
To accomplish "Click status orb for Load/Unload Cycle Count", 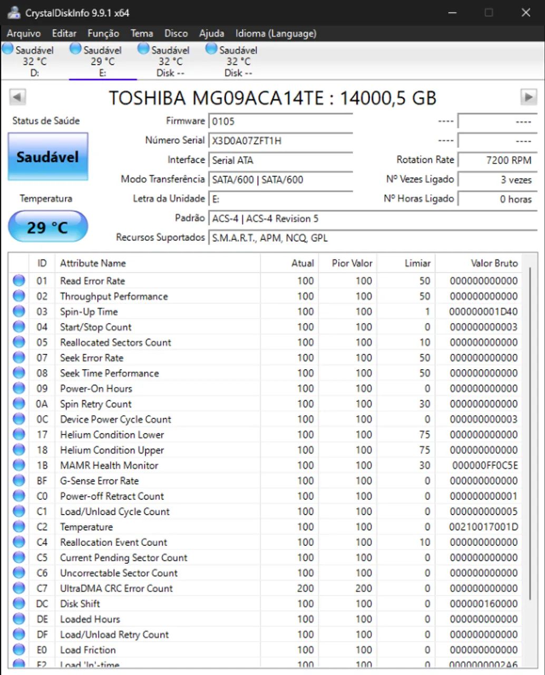I will point(19,511).
